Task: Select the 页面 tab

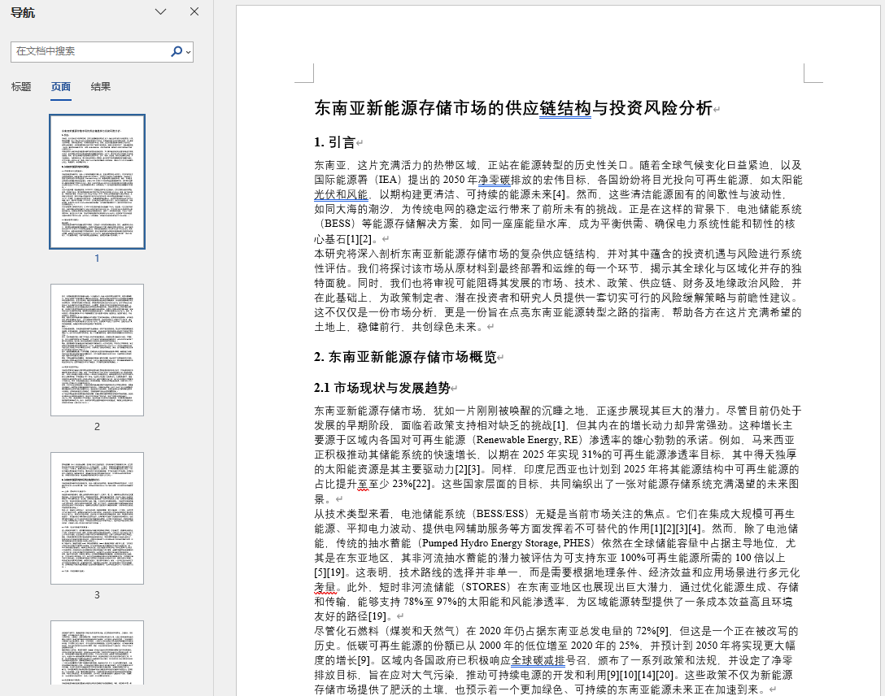Action: tap(61, 87)
